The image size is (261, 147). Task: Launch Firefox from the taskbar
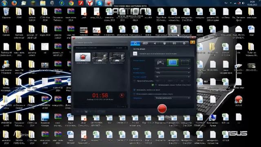point(14,3)
